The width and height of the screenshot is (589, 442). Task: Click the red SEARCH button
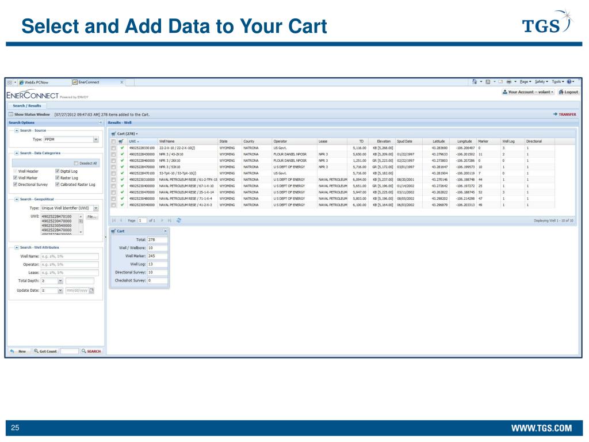tap(91, 352)
